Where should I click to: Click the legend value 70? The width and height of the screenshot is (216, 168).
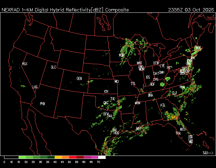pos(98,162)
